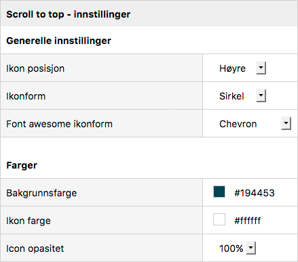Screen dimensions: 298x262
Task: Click the Icon opasitet label
Action: (x=35, y=248)
